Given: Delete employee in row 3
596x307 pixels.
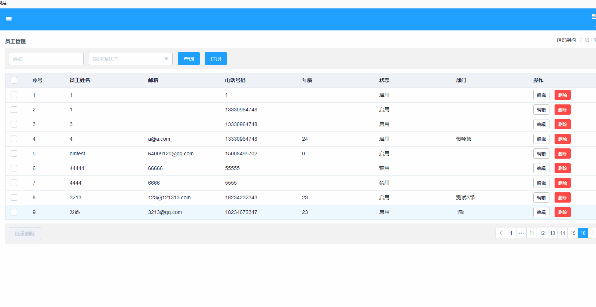Looking at the screenshot, I should tap(563, 124).
